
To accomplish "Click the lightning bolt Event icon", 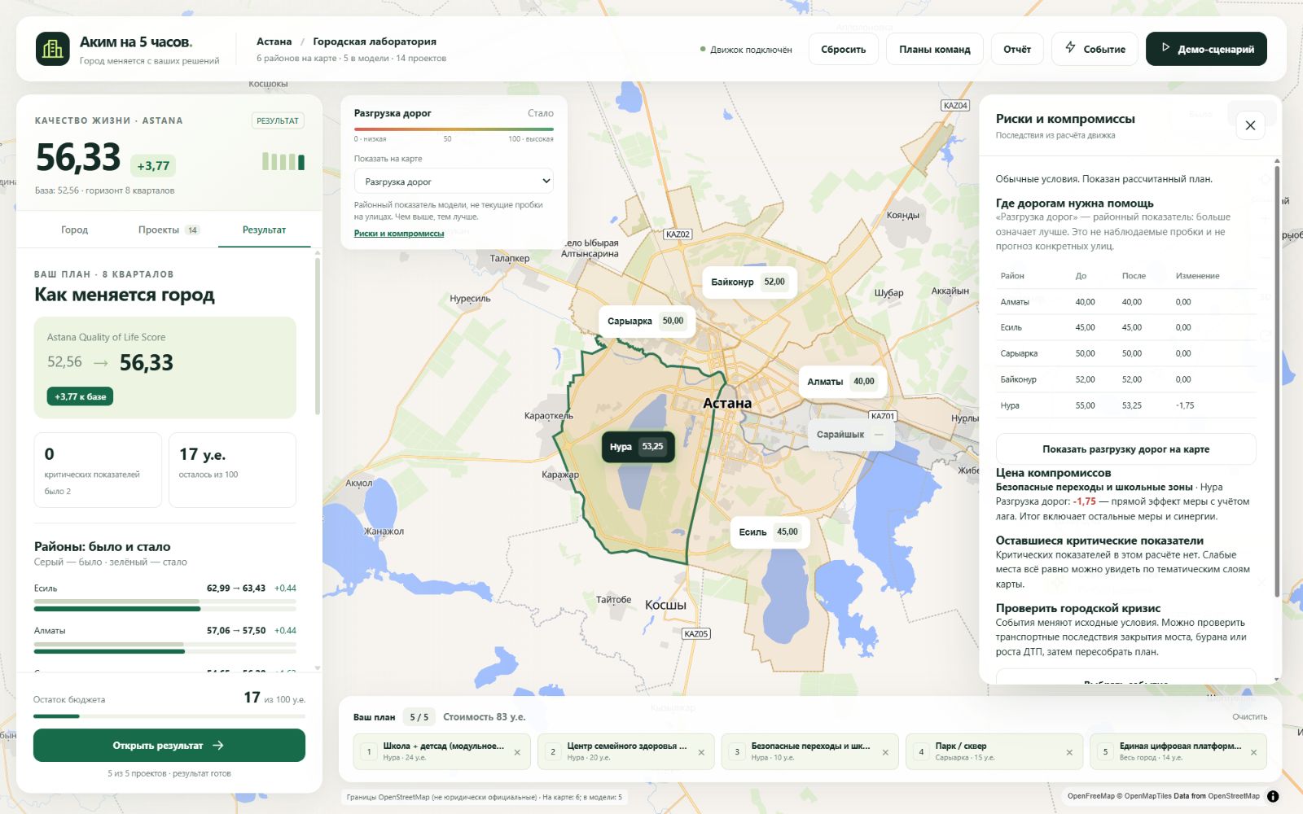I will pos(1070,48).
